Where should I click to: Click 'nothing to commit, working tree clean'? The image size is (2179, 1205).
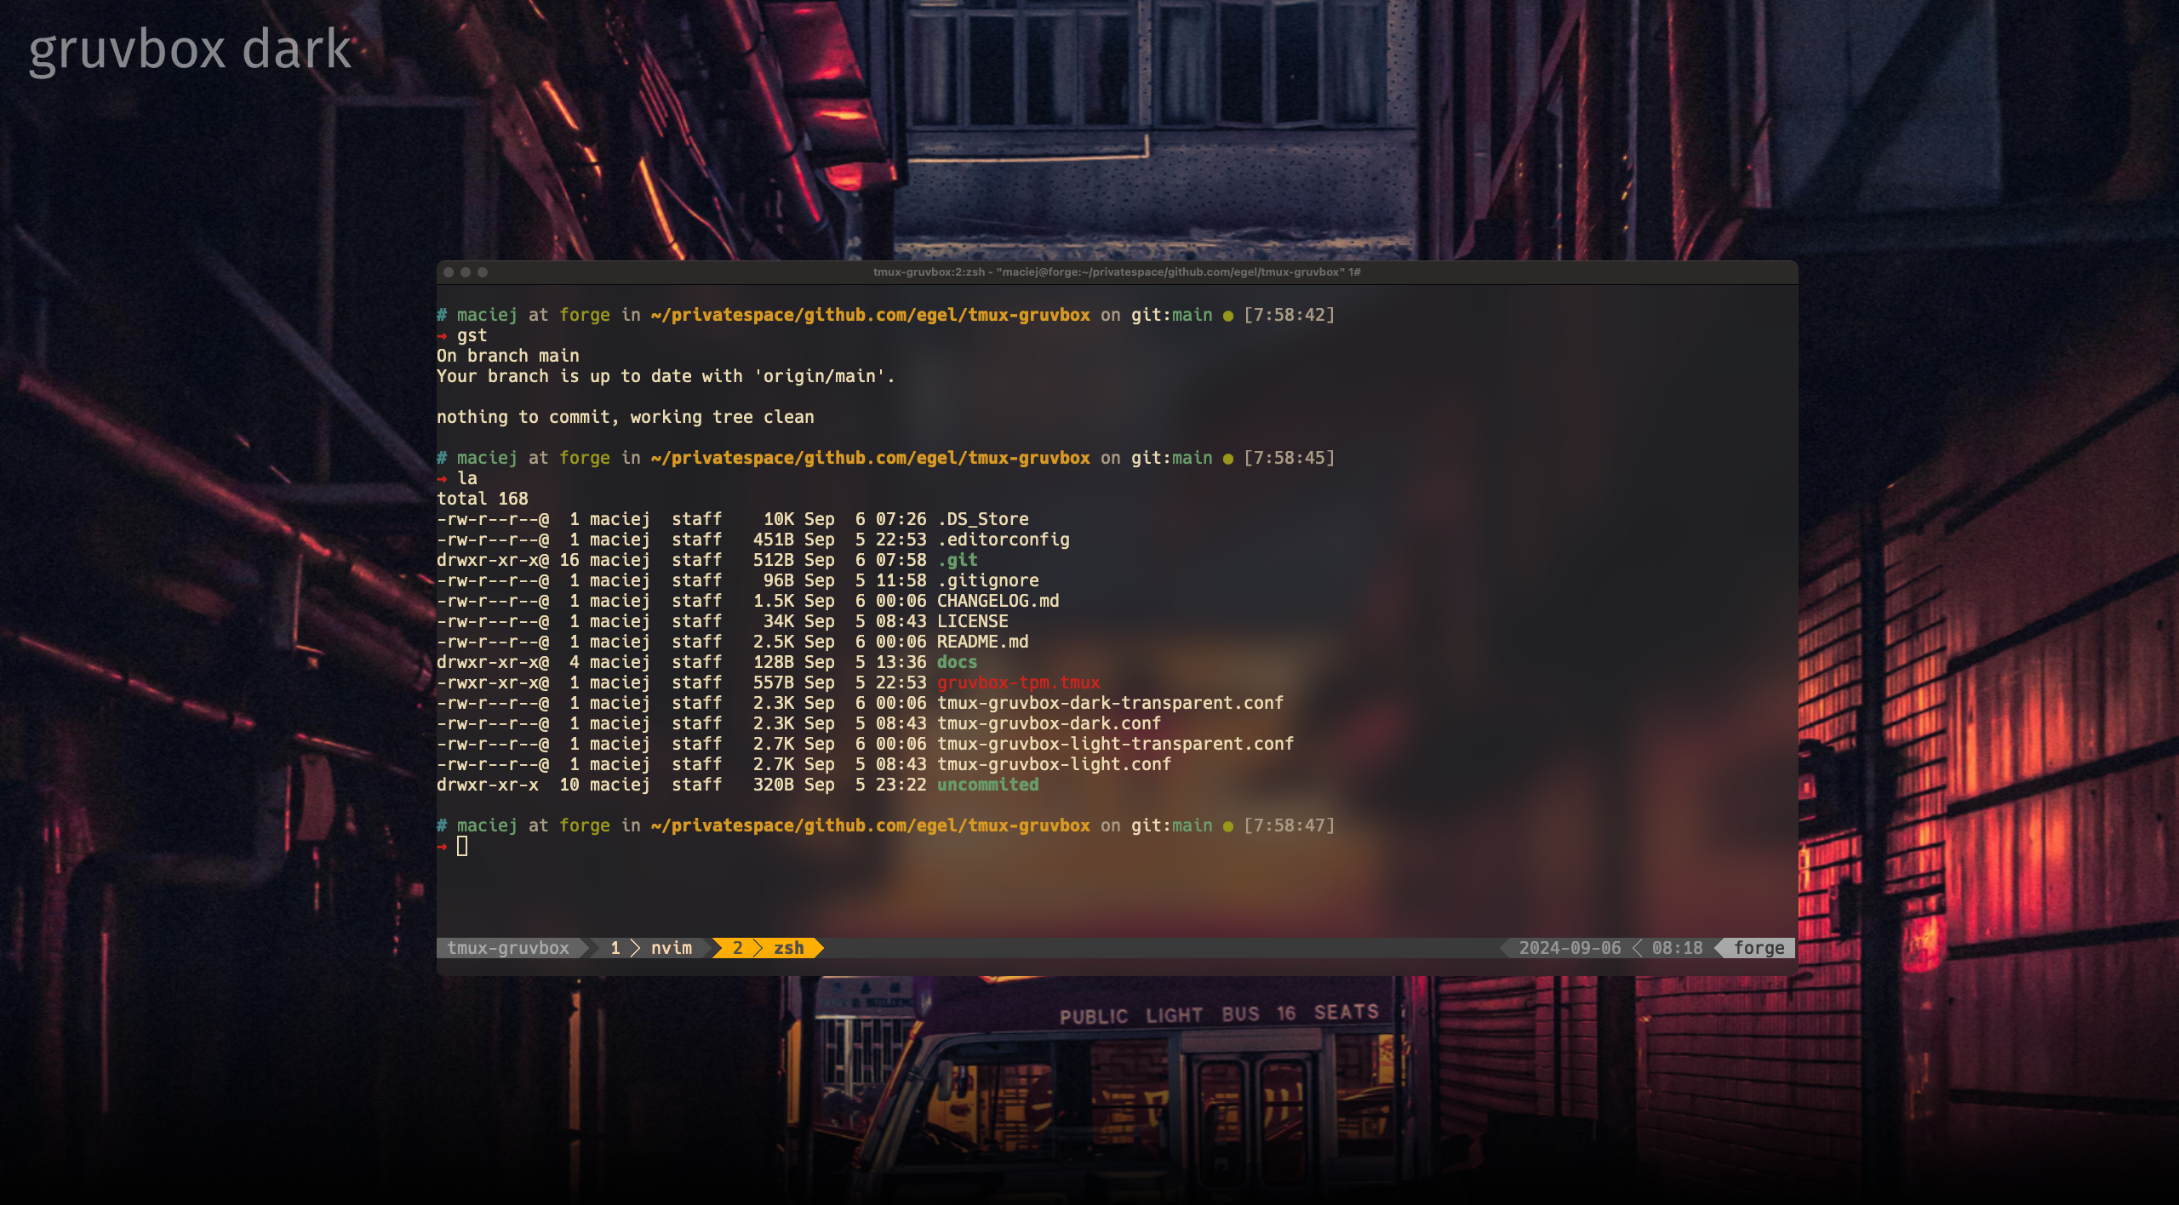[x=626, y=417]
